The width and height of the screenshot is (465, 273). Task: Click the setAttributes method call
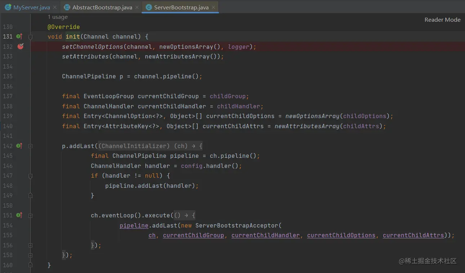tap(85, 56)
